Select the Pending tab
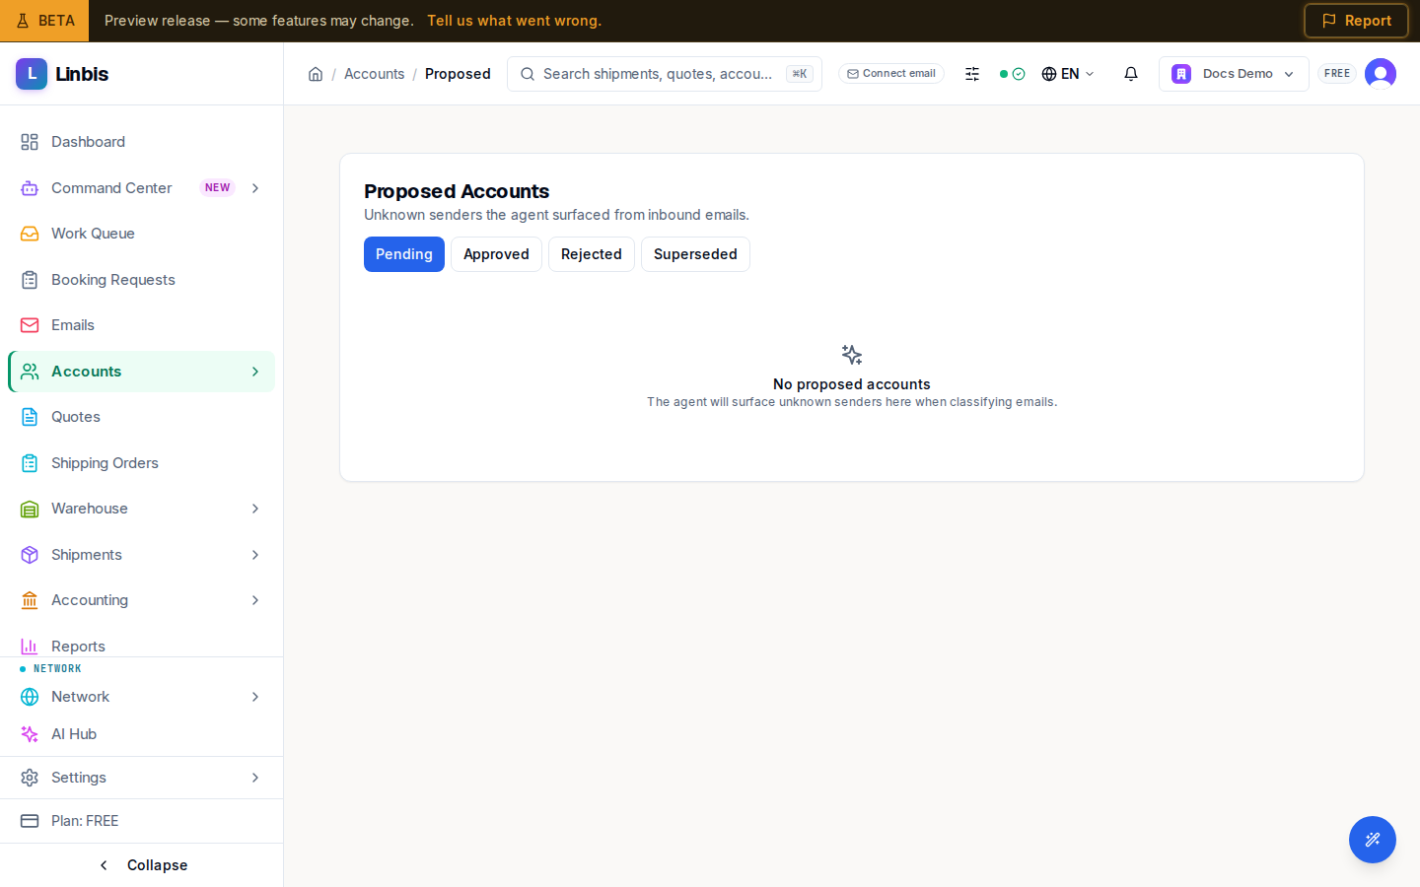The image size is (1420, 887). coord(404,254)
